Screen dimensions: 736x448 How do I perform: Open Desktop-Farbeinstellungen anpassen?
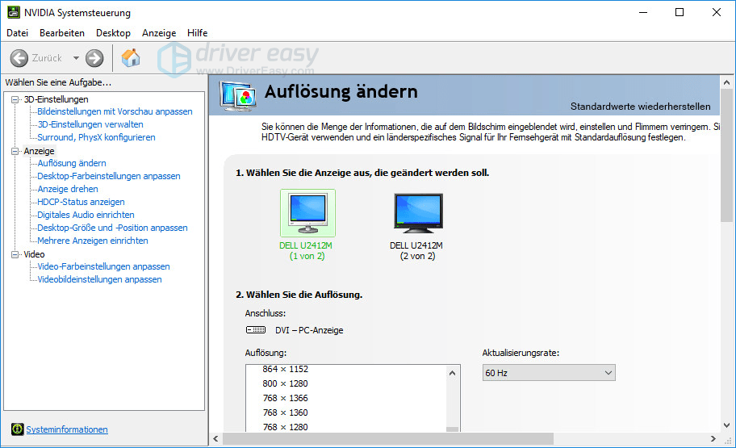[x=109, y=176]
